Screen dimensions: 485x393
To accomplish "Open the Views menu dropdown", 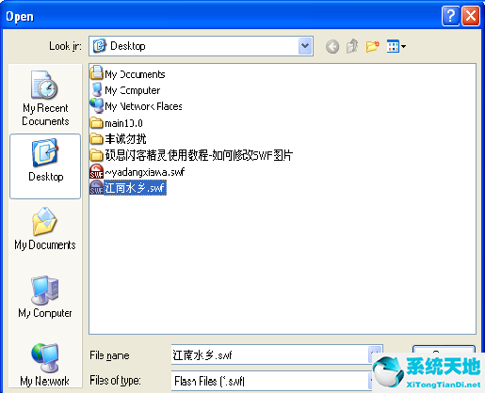I will pyautogui.click(x=396, y=46).
